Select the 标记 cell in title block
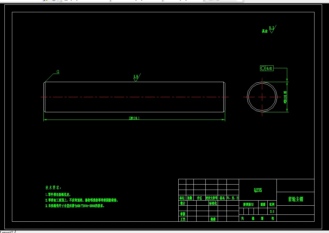Viewport: 329px width, 233px height. pyautogui.click(x=182, y=198)
